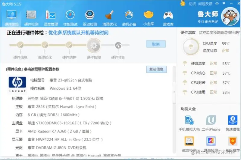Screen dimensions: 241x160
Task: Click the 硬件温度 section heading
Action: point(188,32)
